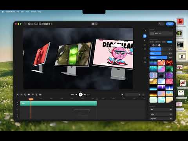The image size is (188, 141).
Task: Skip backward with the previous-frame control
Action: tap(76, 95)
